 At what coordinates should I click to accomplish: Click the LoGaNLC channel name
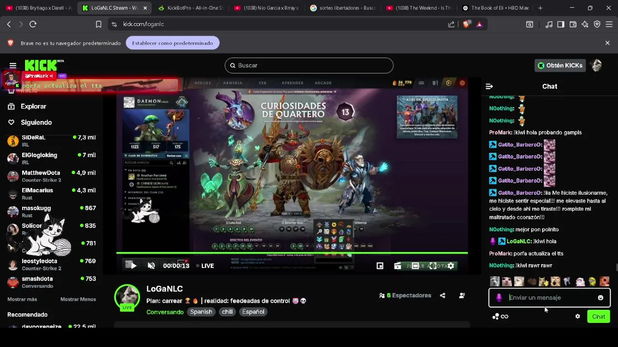165,289
